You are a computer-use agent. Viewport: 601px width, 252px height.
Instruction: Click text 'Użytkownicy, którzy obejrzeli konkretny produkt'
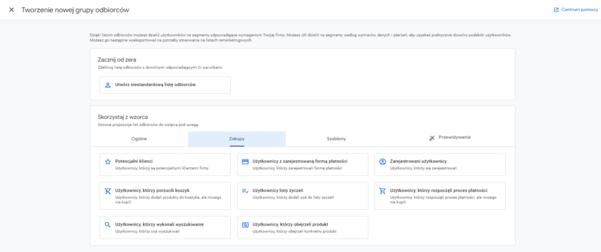click(295, 231)
